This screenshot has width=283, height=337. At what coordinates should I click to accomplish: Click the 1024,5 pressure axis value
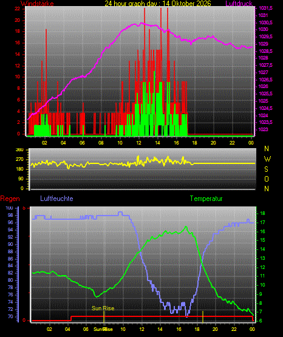(x=265, y=108)
